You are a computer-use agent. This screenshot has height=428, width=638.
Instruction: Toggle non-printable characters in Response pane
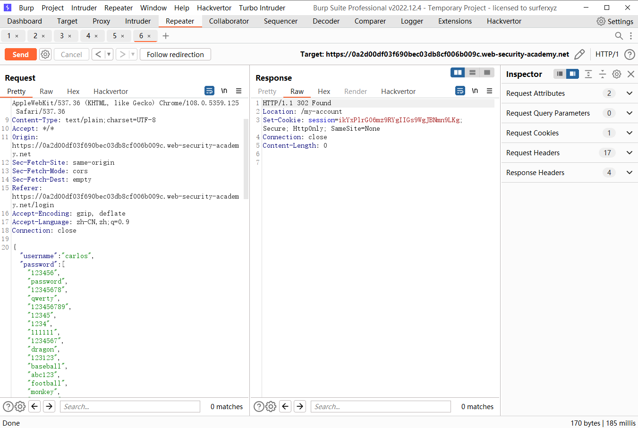pyautogui.click(x=475, y=91)
